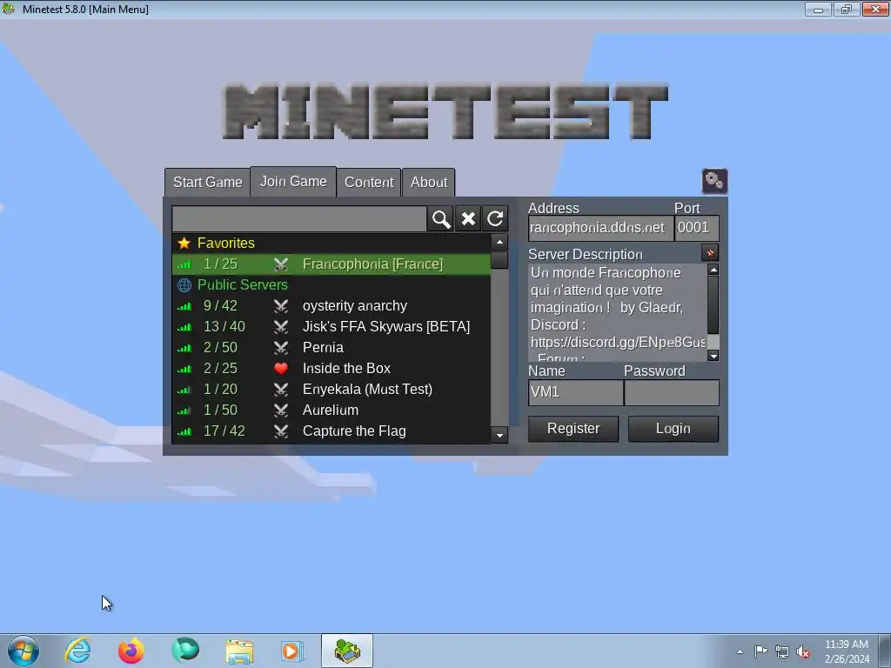The height and width of the screenshot is (668, 891).
Task: Click the taskbar clock
Action: click(x=847, y=651)
